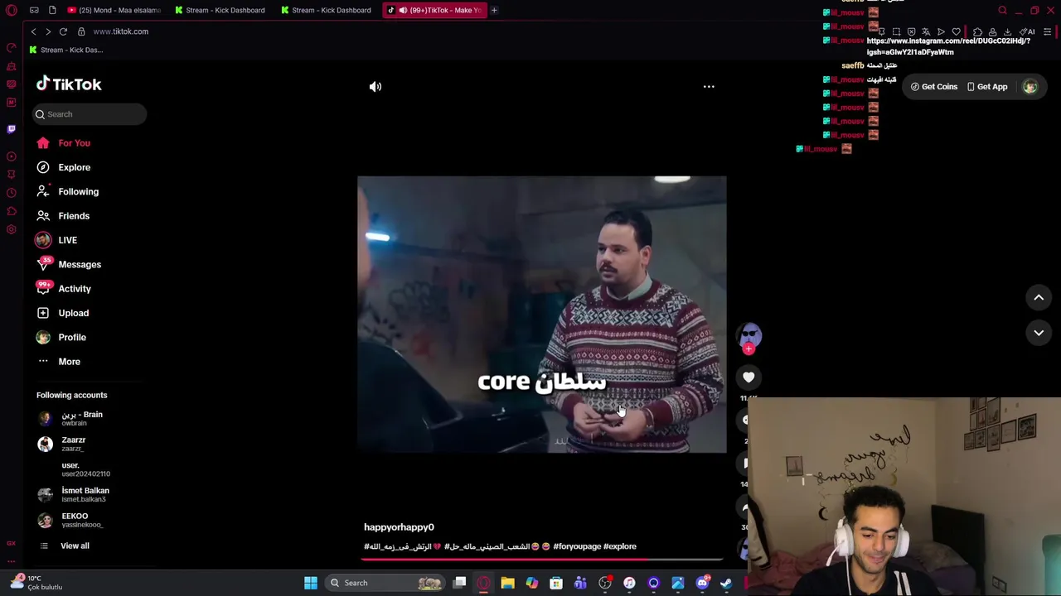Open the translate page icon
Image resolution: width=1061 pixels, height=596 pixels.
[x=926, y=32]
